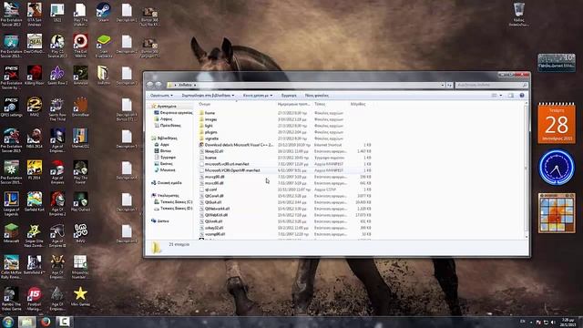Open the PES settings shortcut
583x328 pixels.
click(11, 108)
